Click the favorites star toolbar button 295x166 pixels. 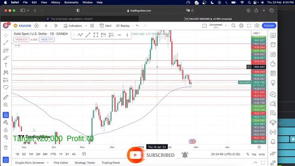click(x=6, y=160)
